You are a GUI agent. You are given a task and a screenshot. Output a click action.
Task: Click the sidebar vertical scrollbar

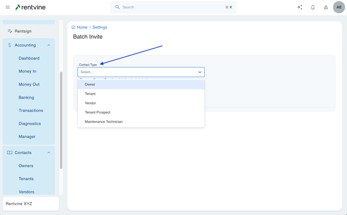[61, 120]
